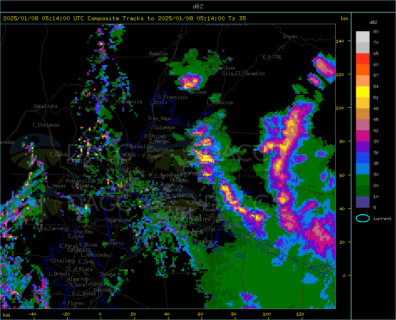Click the 'Agrelo' map label
This screenshot has height=320, width=396.
coord(118,205)
